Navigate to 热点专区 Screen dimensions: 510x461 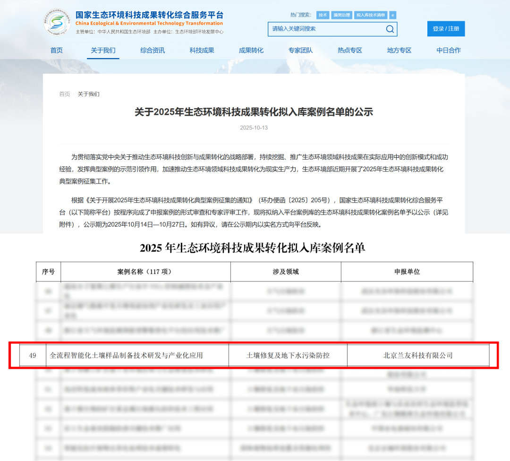click(350, 51)
